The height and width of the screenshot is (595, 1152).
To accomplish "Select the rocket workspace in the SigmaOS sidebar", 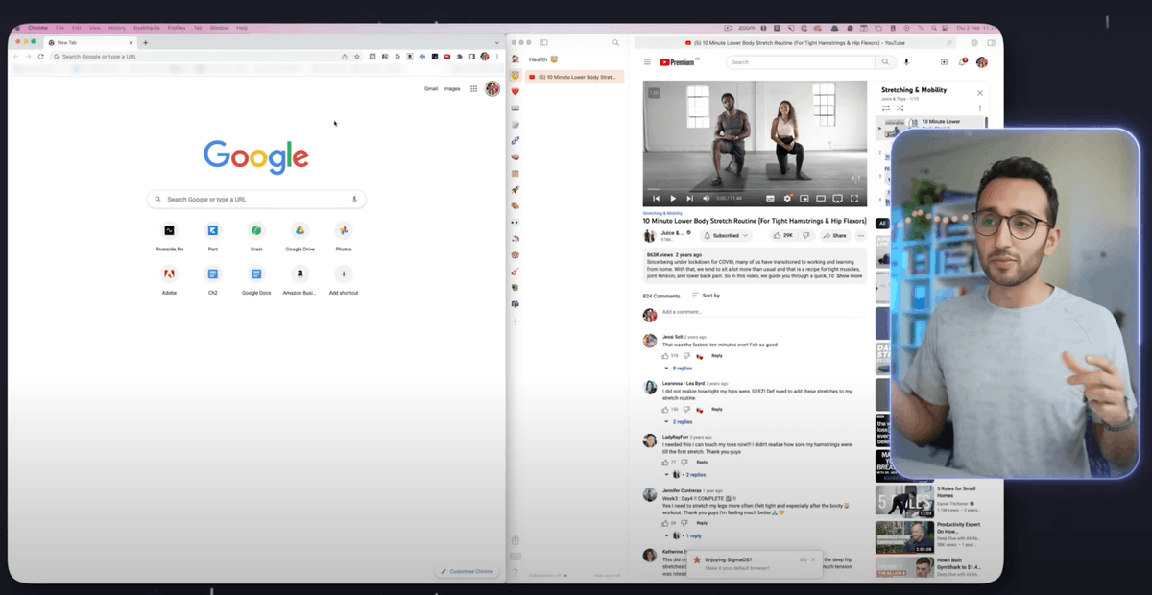I will 516,189.
